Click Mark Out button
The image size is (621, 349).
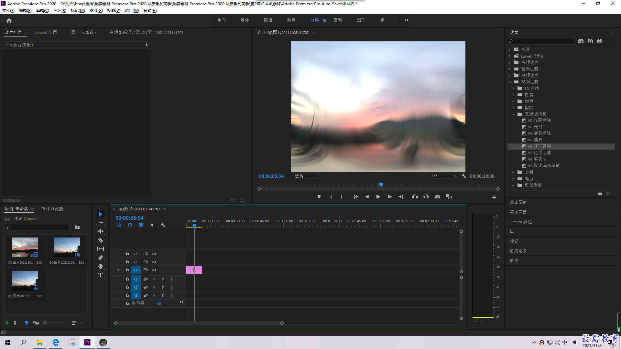pyautogui.click(x=341, y=197)
